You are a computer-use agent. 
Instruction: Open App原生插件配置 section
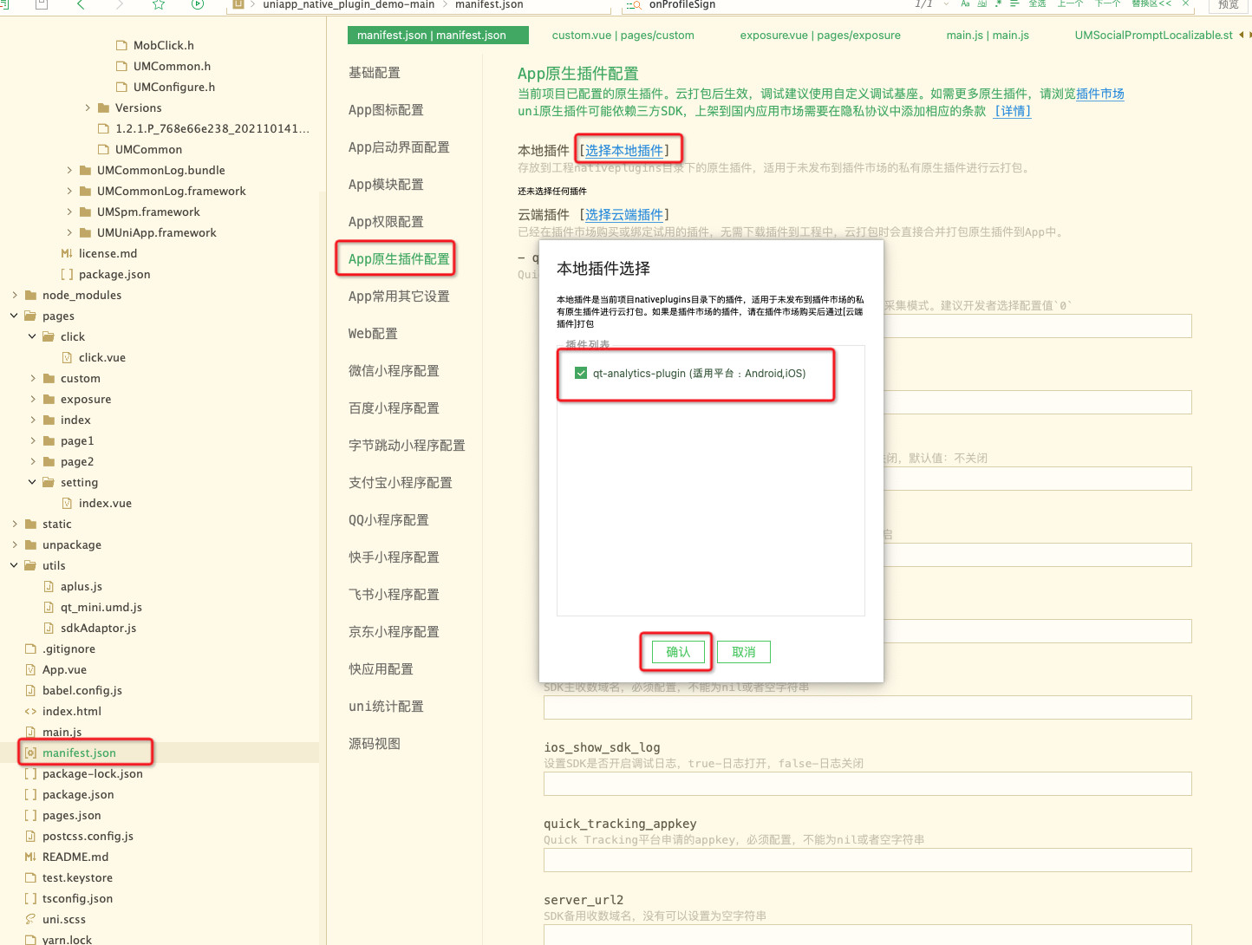[399, 259]
